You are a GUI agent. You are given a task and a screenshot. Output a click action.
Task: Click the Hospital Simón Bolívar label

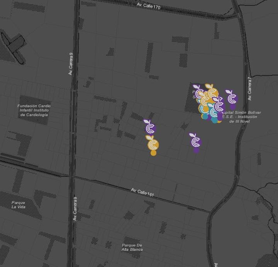pos(241,117)
